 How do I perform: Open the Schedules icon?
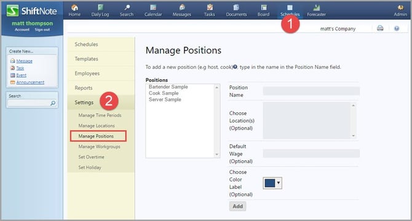pos(290,7)
